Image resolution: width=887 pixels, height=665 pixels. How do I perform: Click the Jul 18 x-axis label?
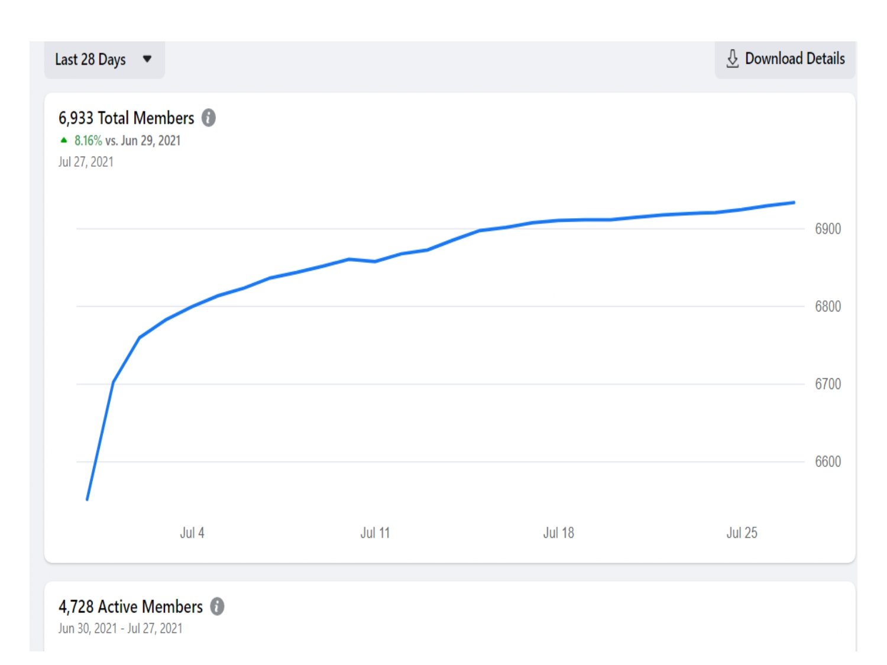pos(558,533)
